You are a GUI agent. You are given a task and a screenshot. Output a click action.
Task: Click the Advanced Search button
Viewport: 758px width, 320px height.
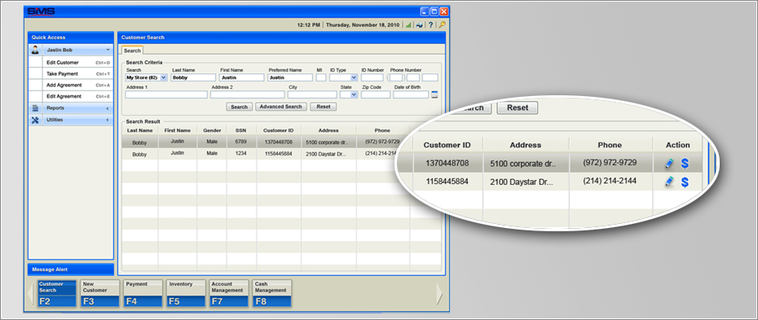[x=281, y=107]
